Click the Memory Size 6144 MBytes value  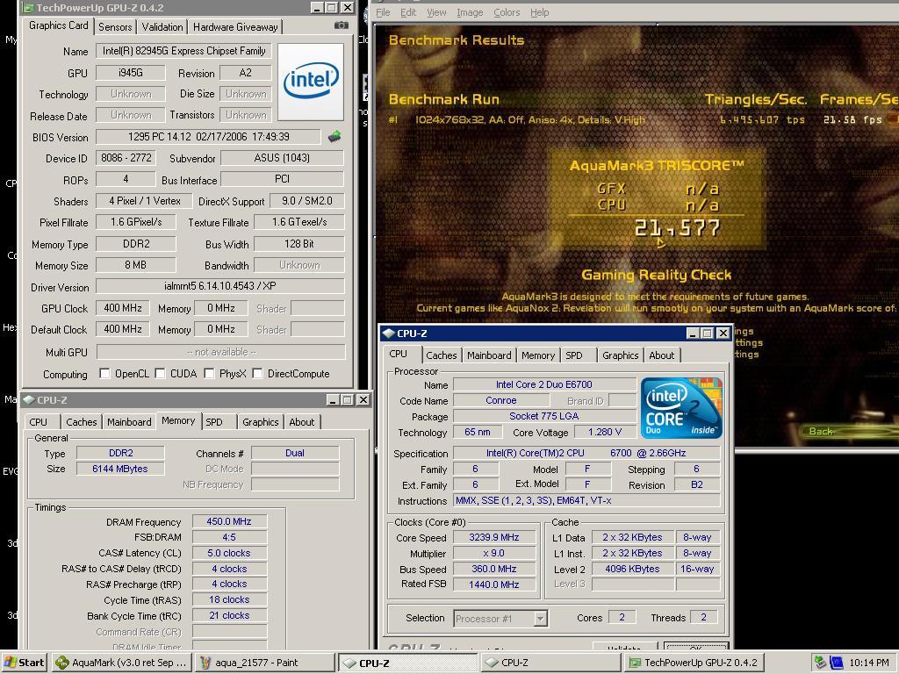coord(120,469)
